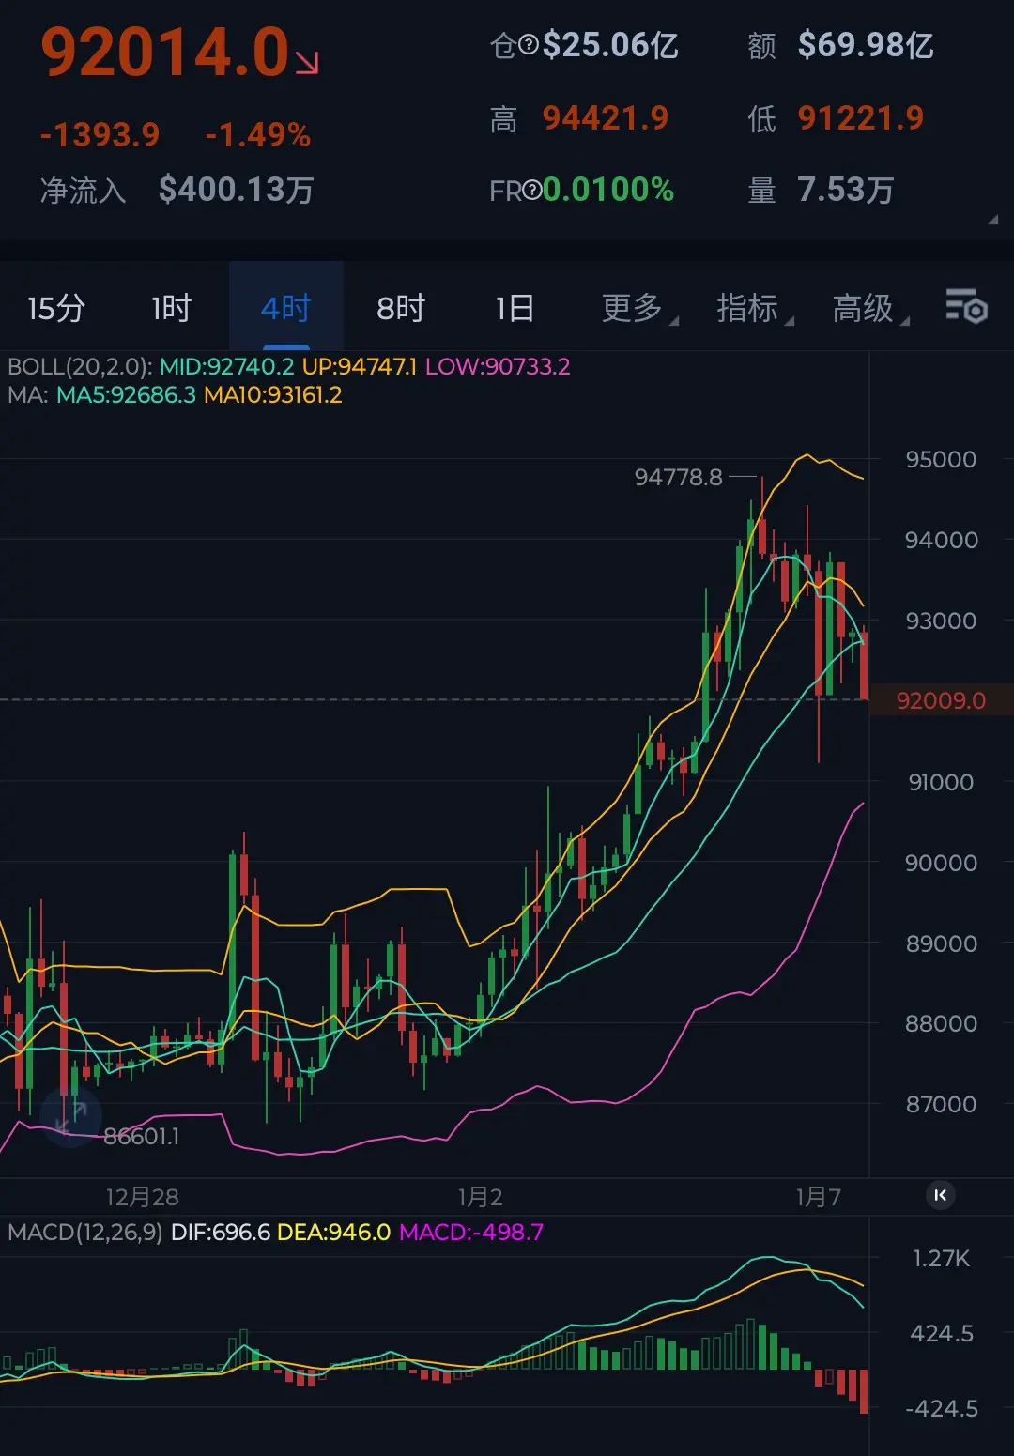Tap the -1.49% change value
This screenshot has height=1456, width=1014.
(x=258, y=135)
